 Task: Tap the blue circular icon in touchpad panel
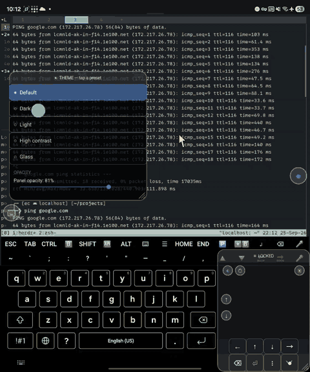pyautogui.click(x=228, y=271)
